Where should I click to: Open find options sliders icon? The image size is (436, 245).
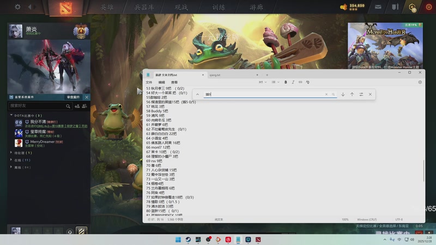(x=361, y=94)
